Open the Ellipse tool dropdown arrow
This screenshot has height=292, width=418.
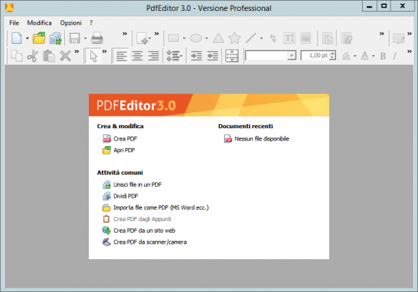(x=206, y=38)
